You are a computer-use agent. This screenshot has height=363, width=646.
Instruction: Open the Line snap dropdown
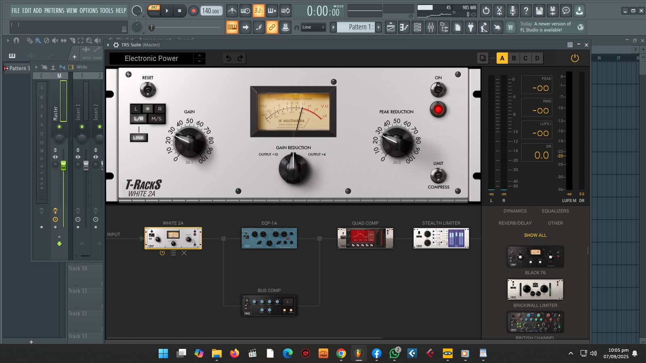pyautogui.click(x=313, y=27)
